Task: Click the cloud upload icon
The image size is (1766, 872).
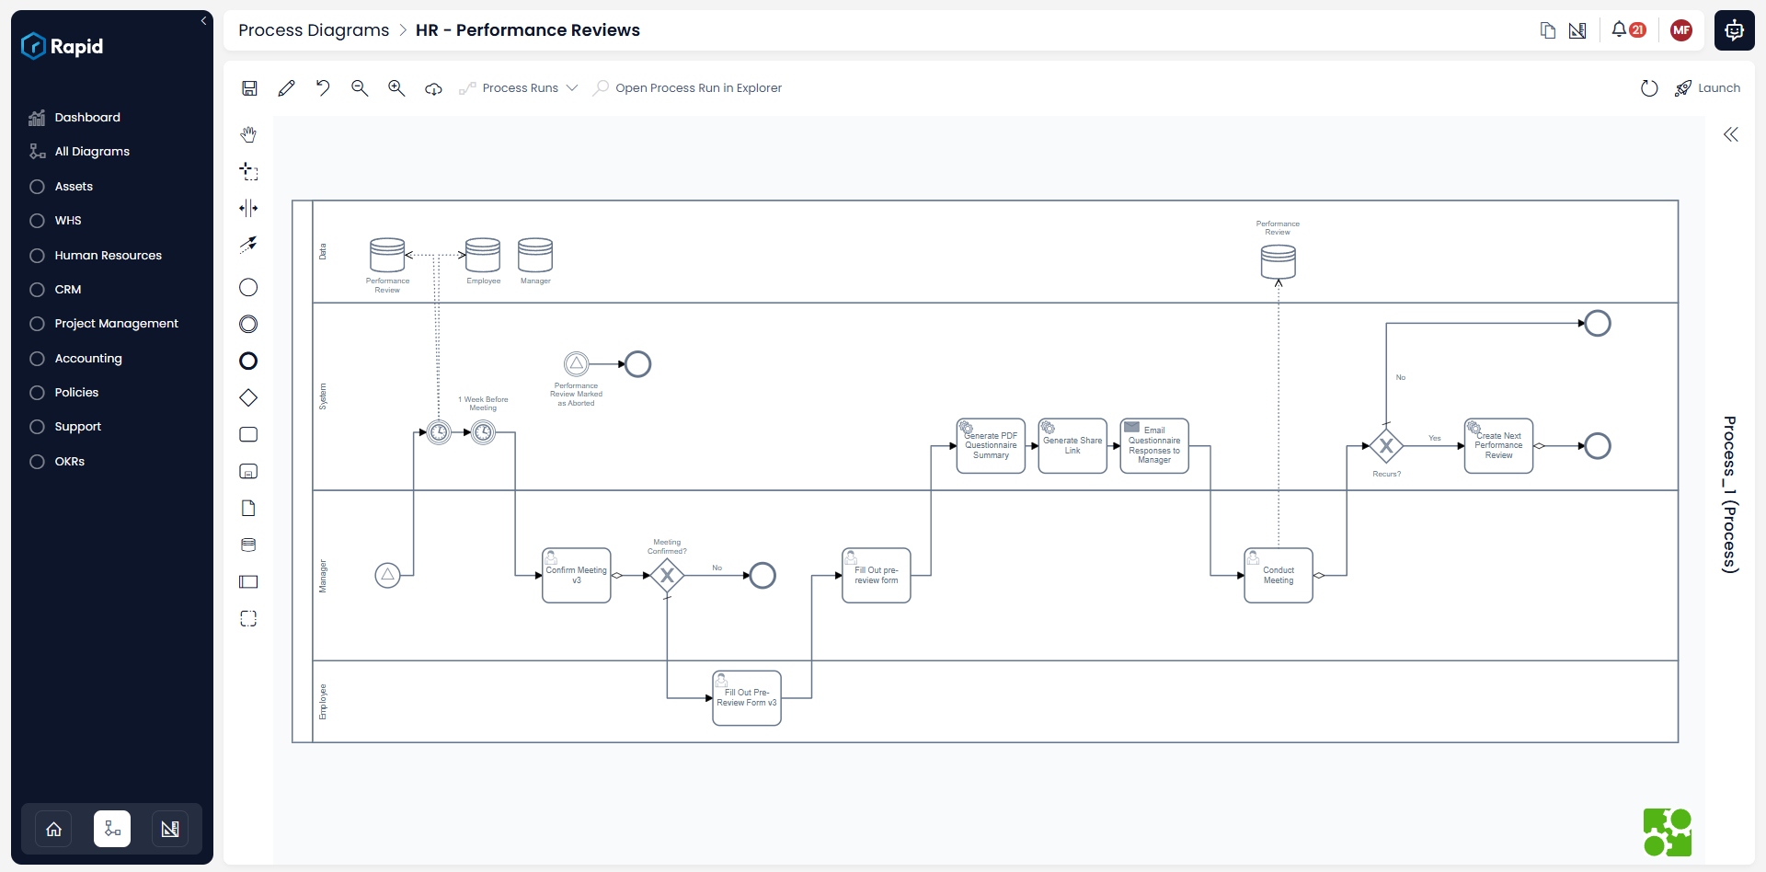Action: tap(433, 88)
